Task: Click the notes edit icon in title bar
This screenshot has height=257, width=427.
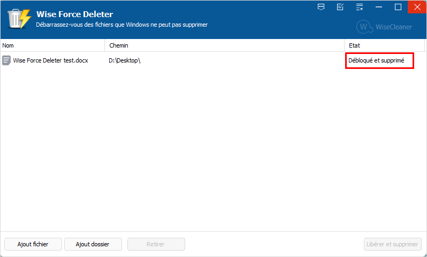Action: (340, 7)
